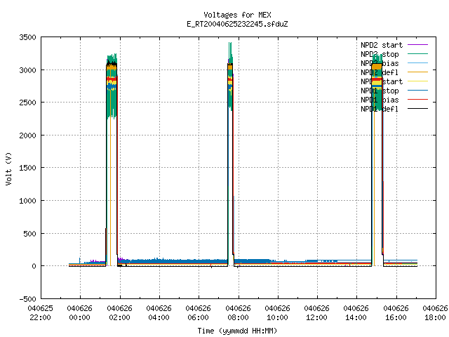The width and height of the screenshot is (449, 337).
Task: Click the '040626 16:00' time tick label
Action: pos(396,313)
